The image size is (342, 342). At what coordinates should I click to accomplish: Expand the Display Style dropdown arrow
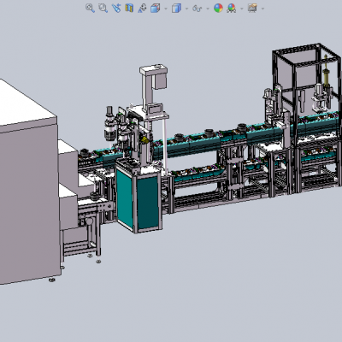(187, 9)
